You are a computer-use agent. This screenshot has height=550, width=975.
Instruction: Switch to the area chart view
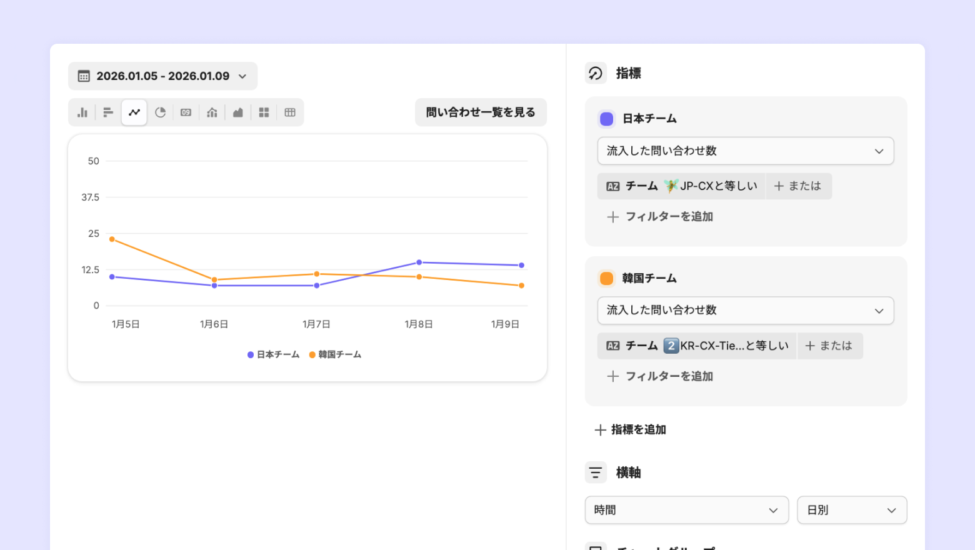[237, 112]
